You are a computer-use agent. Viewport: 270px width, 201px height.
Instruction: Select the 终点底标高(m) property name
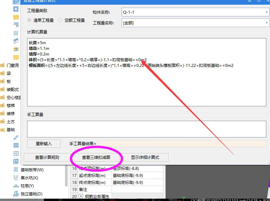click(92, 182)
